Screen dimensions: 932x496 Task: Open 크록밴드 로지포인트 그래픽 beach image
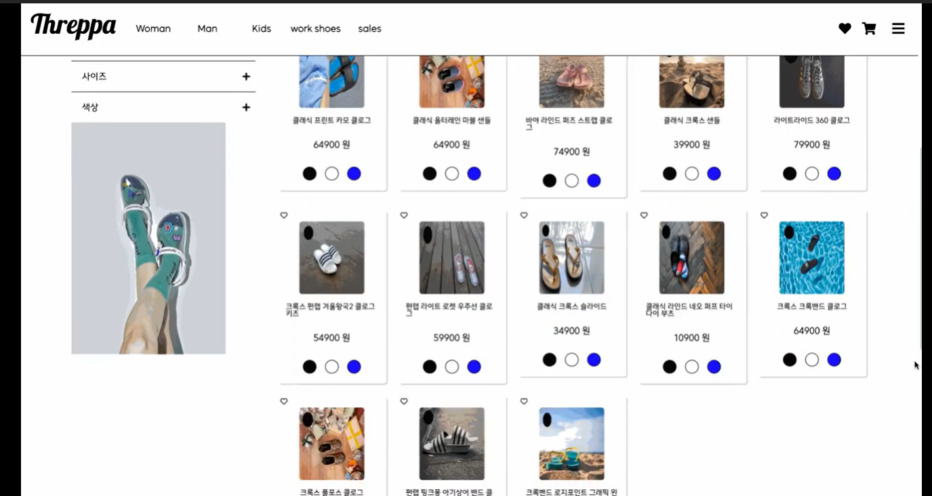click(x=571, y=444)
